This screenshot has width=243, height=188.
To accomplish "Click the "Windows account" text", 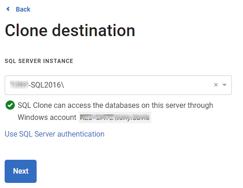I will [47, 117].
